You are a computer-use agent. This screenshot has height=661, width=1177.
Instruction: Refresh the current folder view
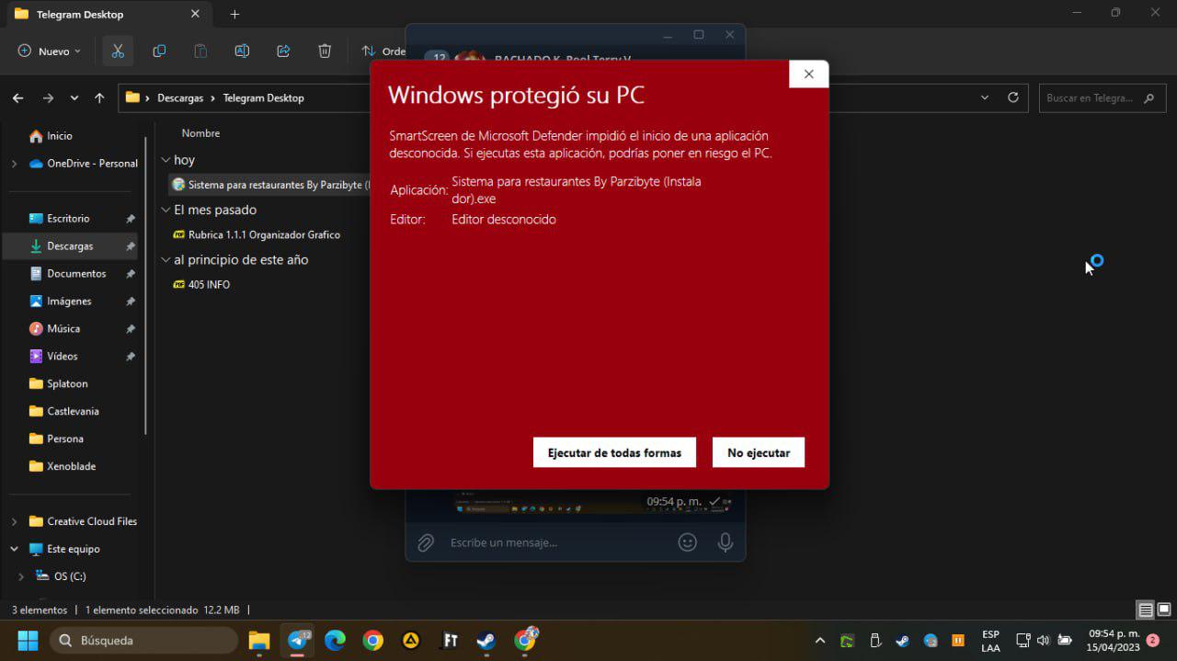tap(1013, 97)
